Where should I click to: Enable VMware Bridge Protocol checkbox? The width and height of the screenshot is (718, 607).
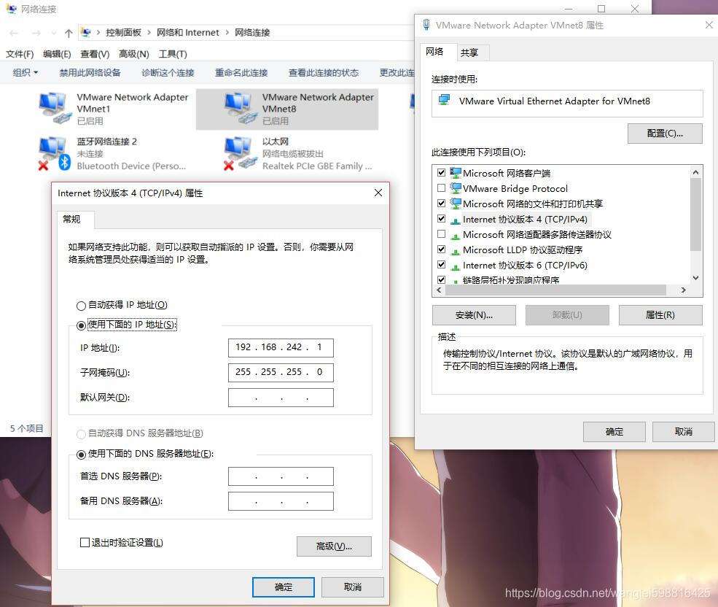click(x=442, y=188)
